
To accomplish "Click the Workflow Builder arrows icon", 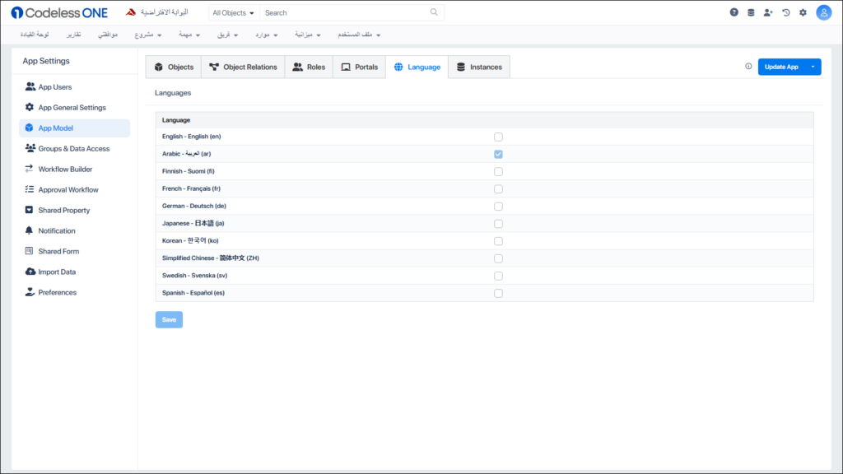I will pos(29,169).
